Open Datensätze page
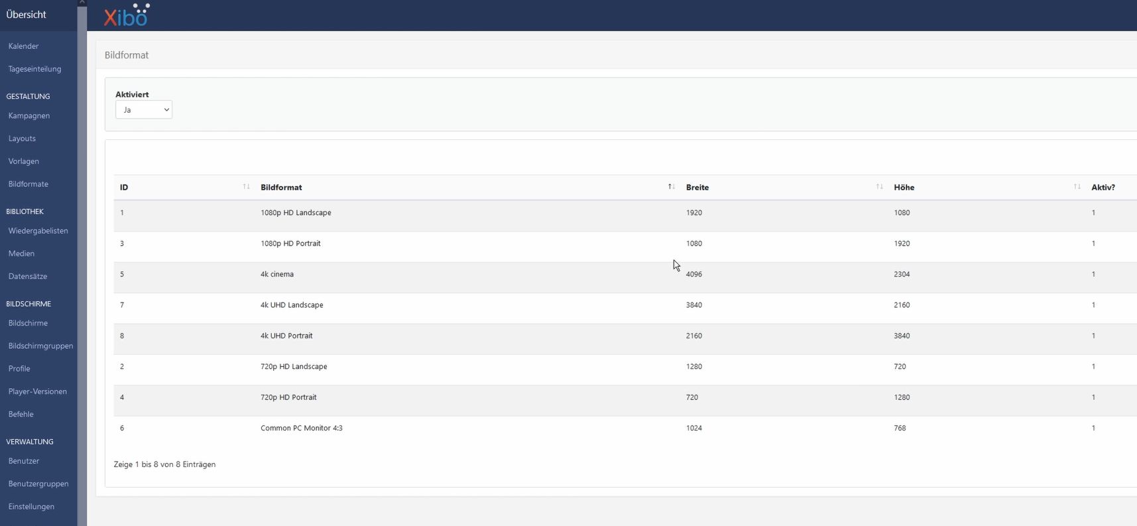The height and width of the screenshot is (526, 1137). (x=28, y=276)
